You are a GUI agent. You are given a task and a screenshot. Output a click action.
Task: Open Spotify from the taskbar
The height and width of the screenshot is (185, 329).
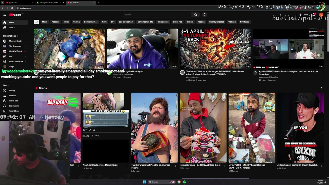(185, 182)
